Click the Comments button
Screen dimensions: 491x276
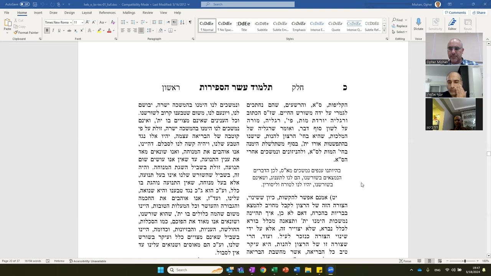(x=455, y=13)
